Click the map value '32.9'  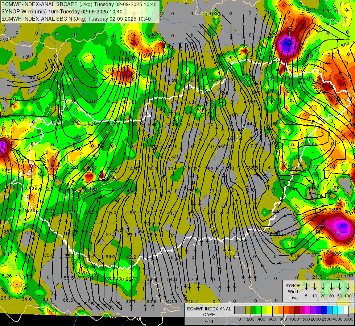[x=152, y=191]
